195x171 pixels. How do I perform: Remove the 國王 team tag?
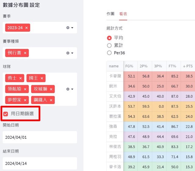point(42,78)
